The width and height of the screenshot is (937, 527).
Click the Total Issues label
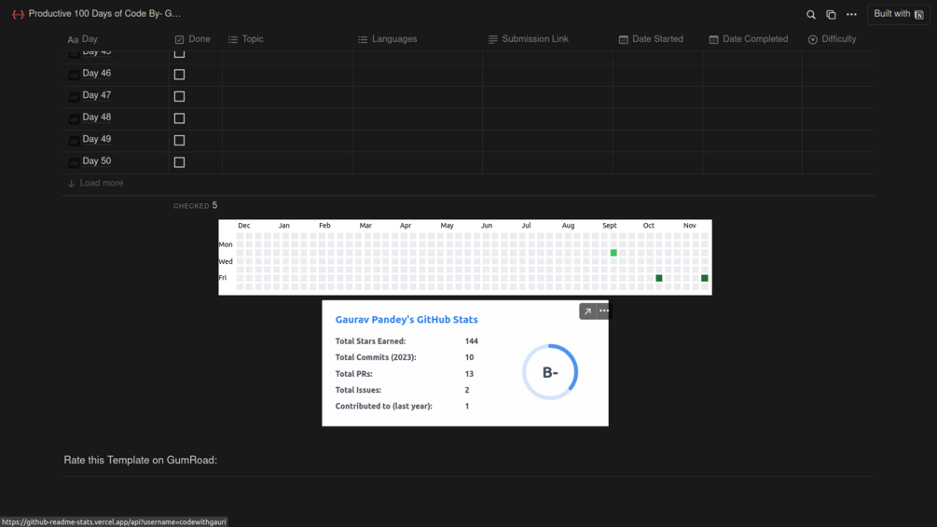pyautogui.click(x=358, y=390)
